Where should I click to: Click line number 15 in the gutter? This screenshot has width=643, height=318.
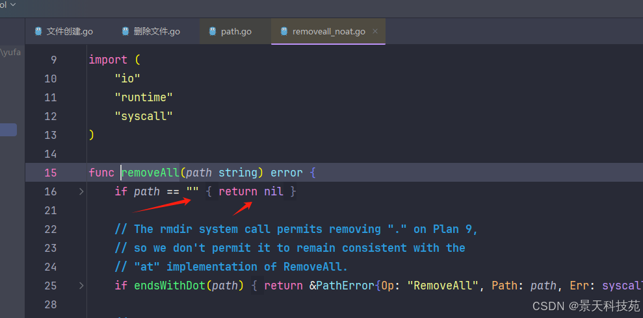tap(50, 173)
